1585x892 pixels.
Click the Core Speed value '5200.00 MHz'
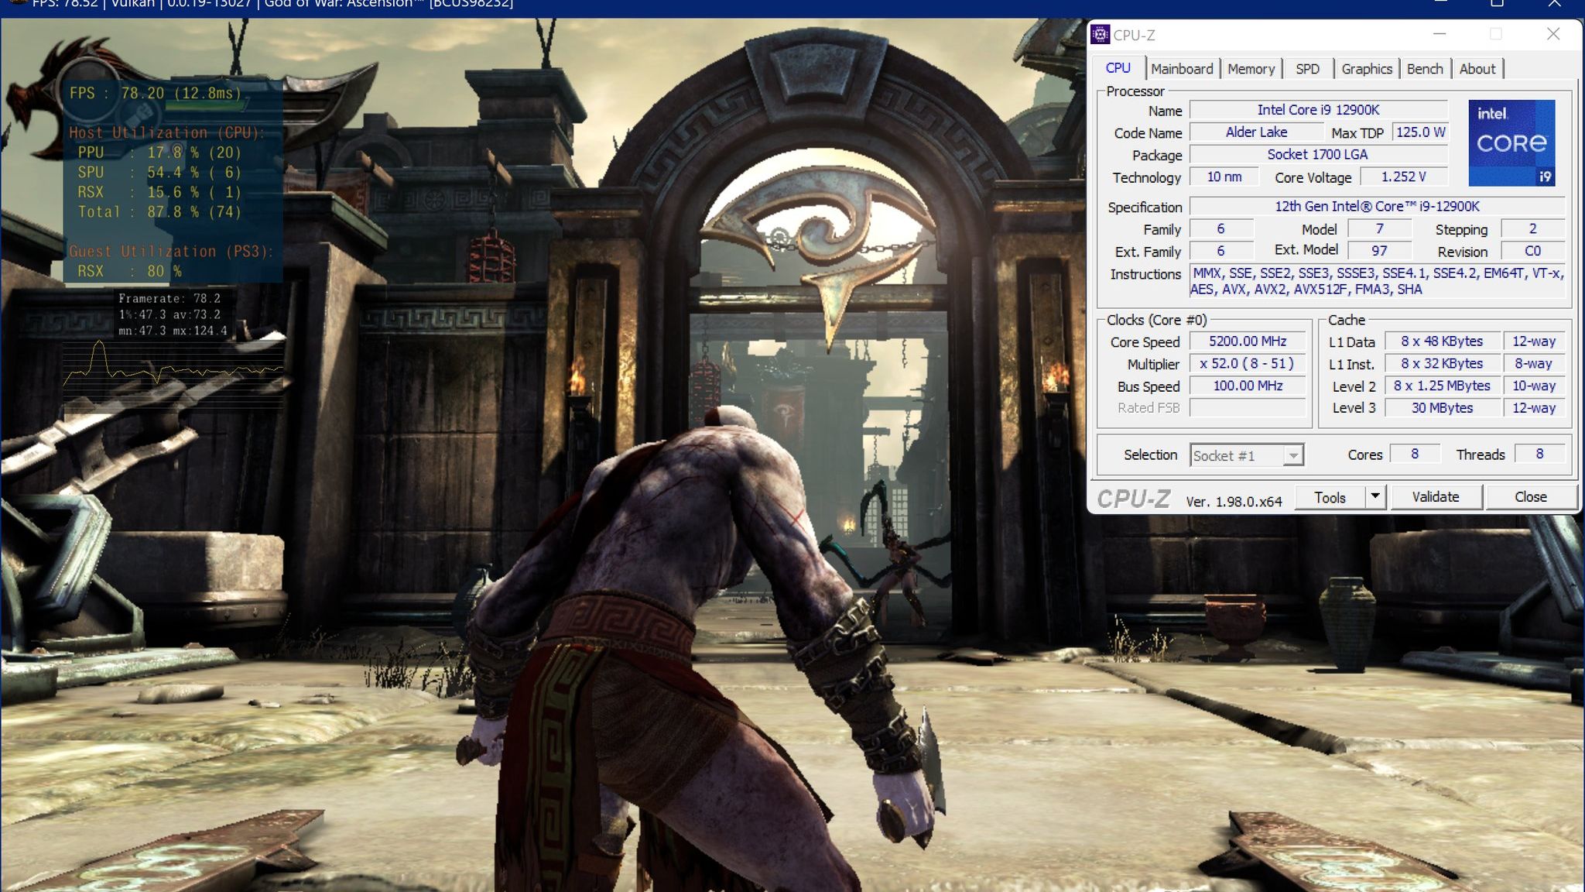coord(1248,341)
